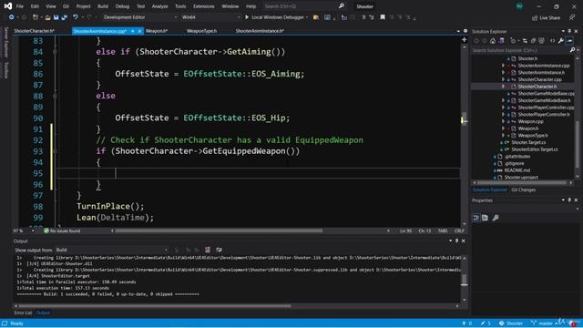The image size is (583, 328).
Task: Expand the ShooterCharacter.h tree node
Action: pyautogui.click(x=504, y=87)
